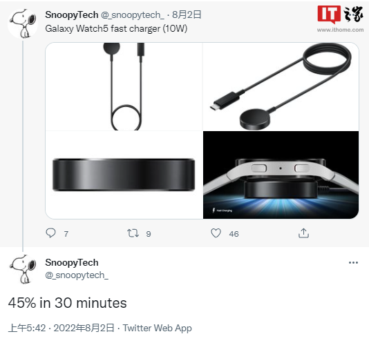Open the three-dot more options menu
Image resolution: width=369 pixels, height=343 pixels.
pos(353,262)
